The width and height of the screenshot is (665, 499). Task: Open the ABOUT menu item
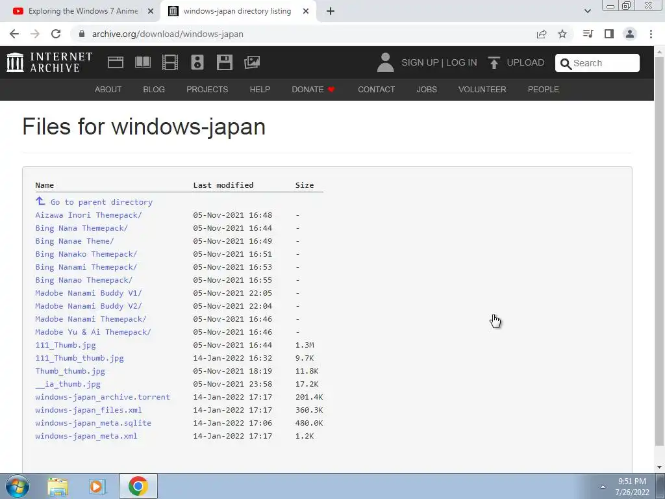pos(108,90)
